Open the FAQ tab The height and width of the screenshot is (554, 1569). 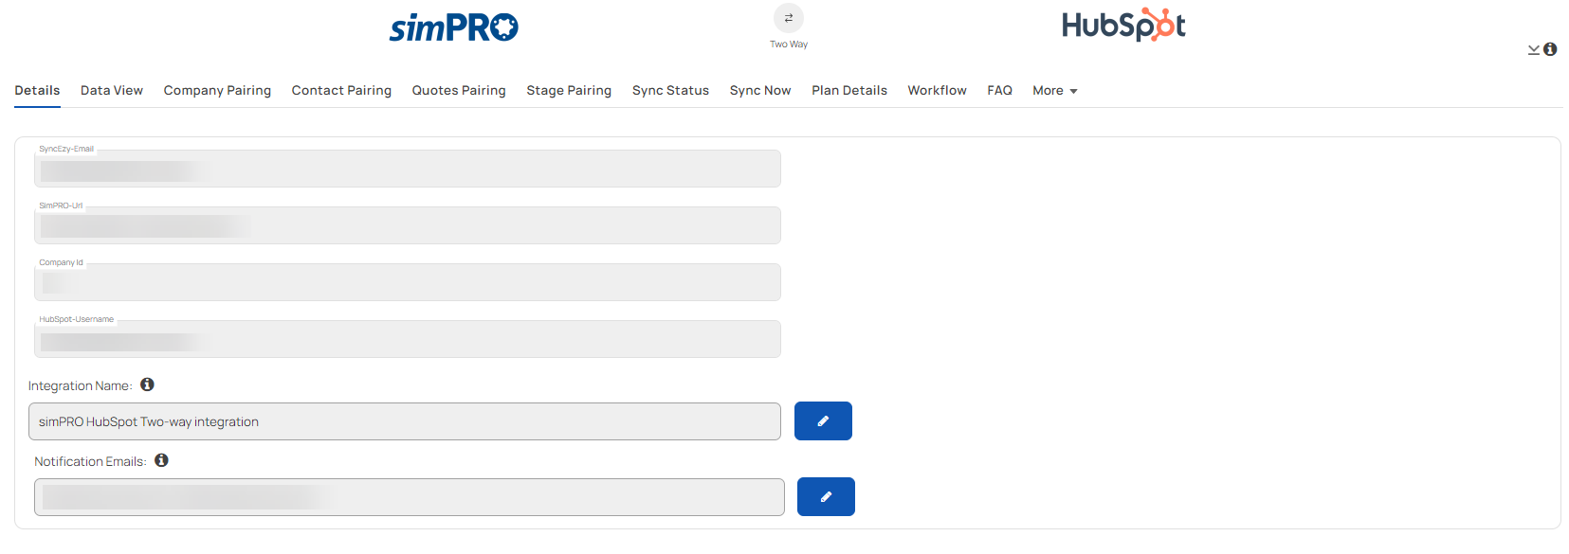pos(999,91)
